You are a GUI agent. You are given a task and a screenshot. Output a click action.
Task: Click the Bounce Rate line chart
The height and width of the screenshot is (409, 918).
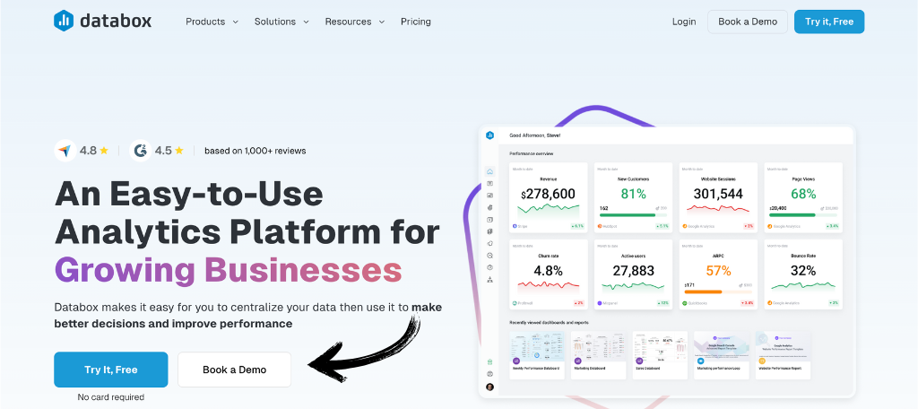802,285
